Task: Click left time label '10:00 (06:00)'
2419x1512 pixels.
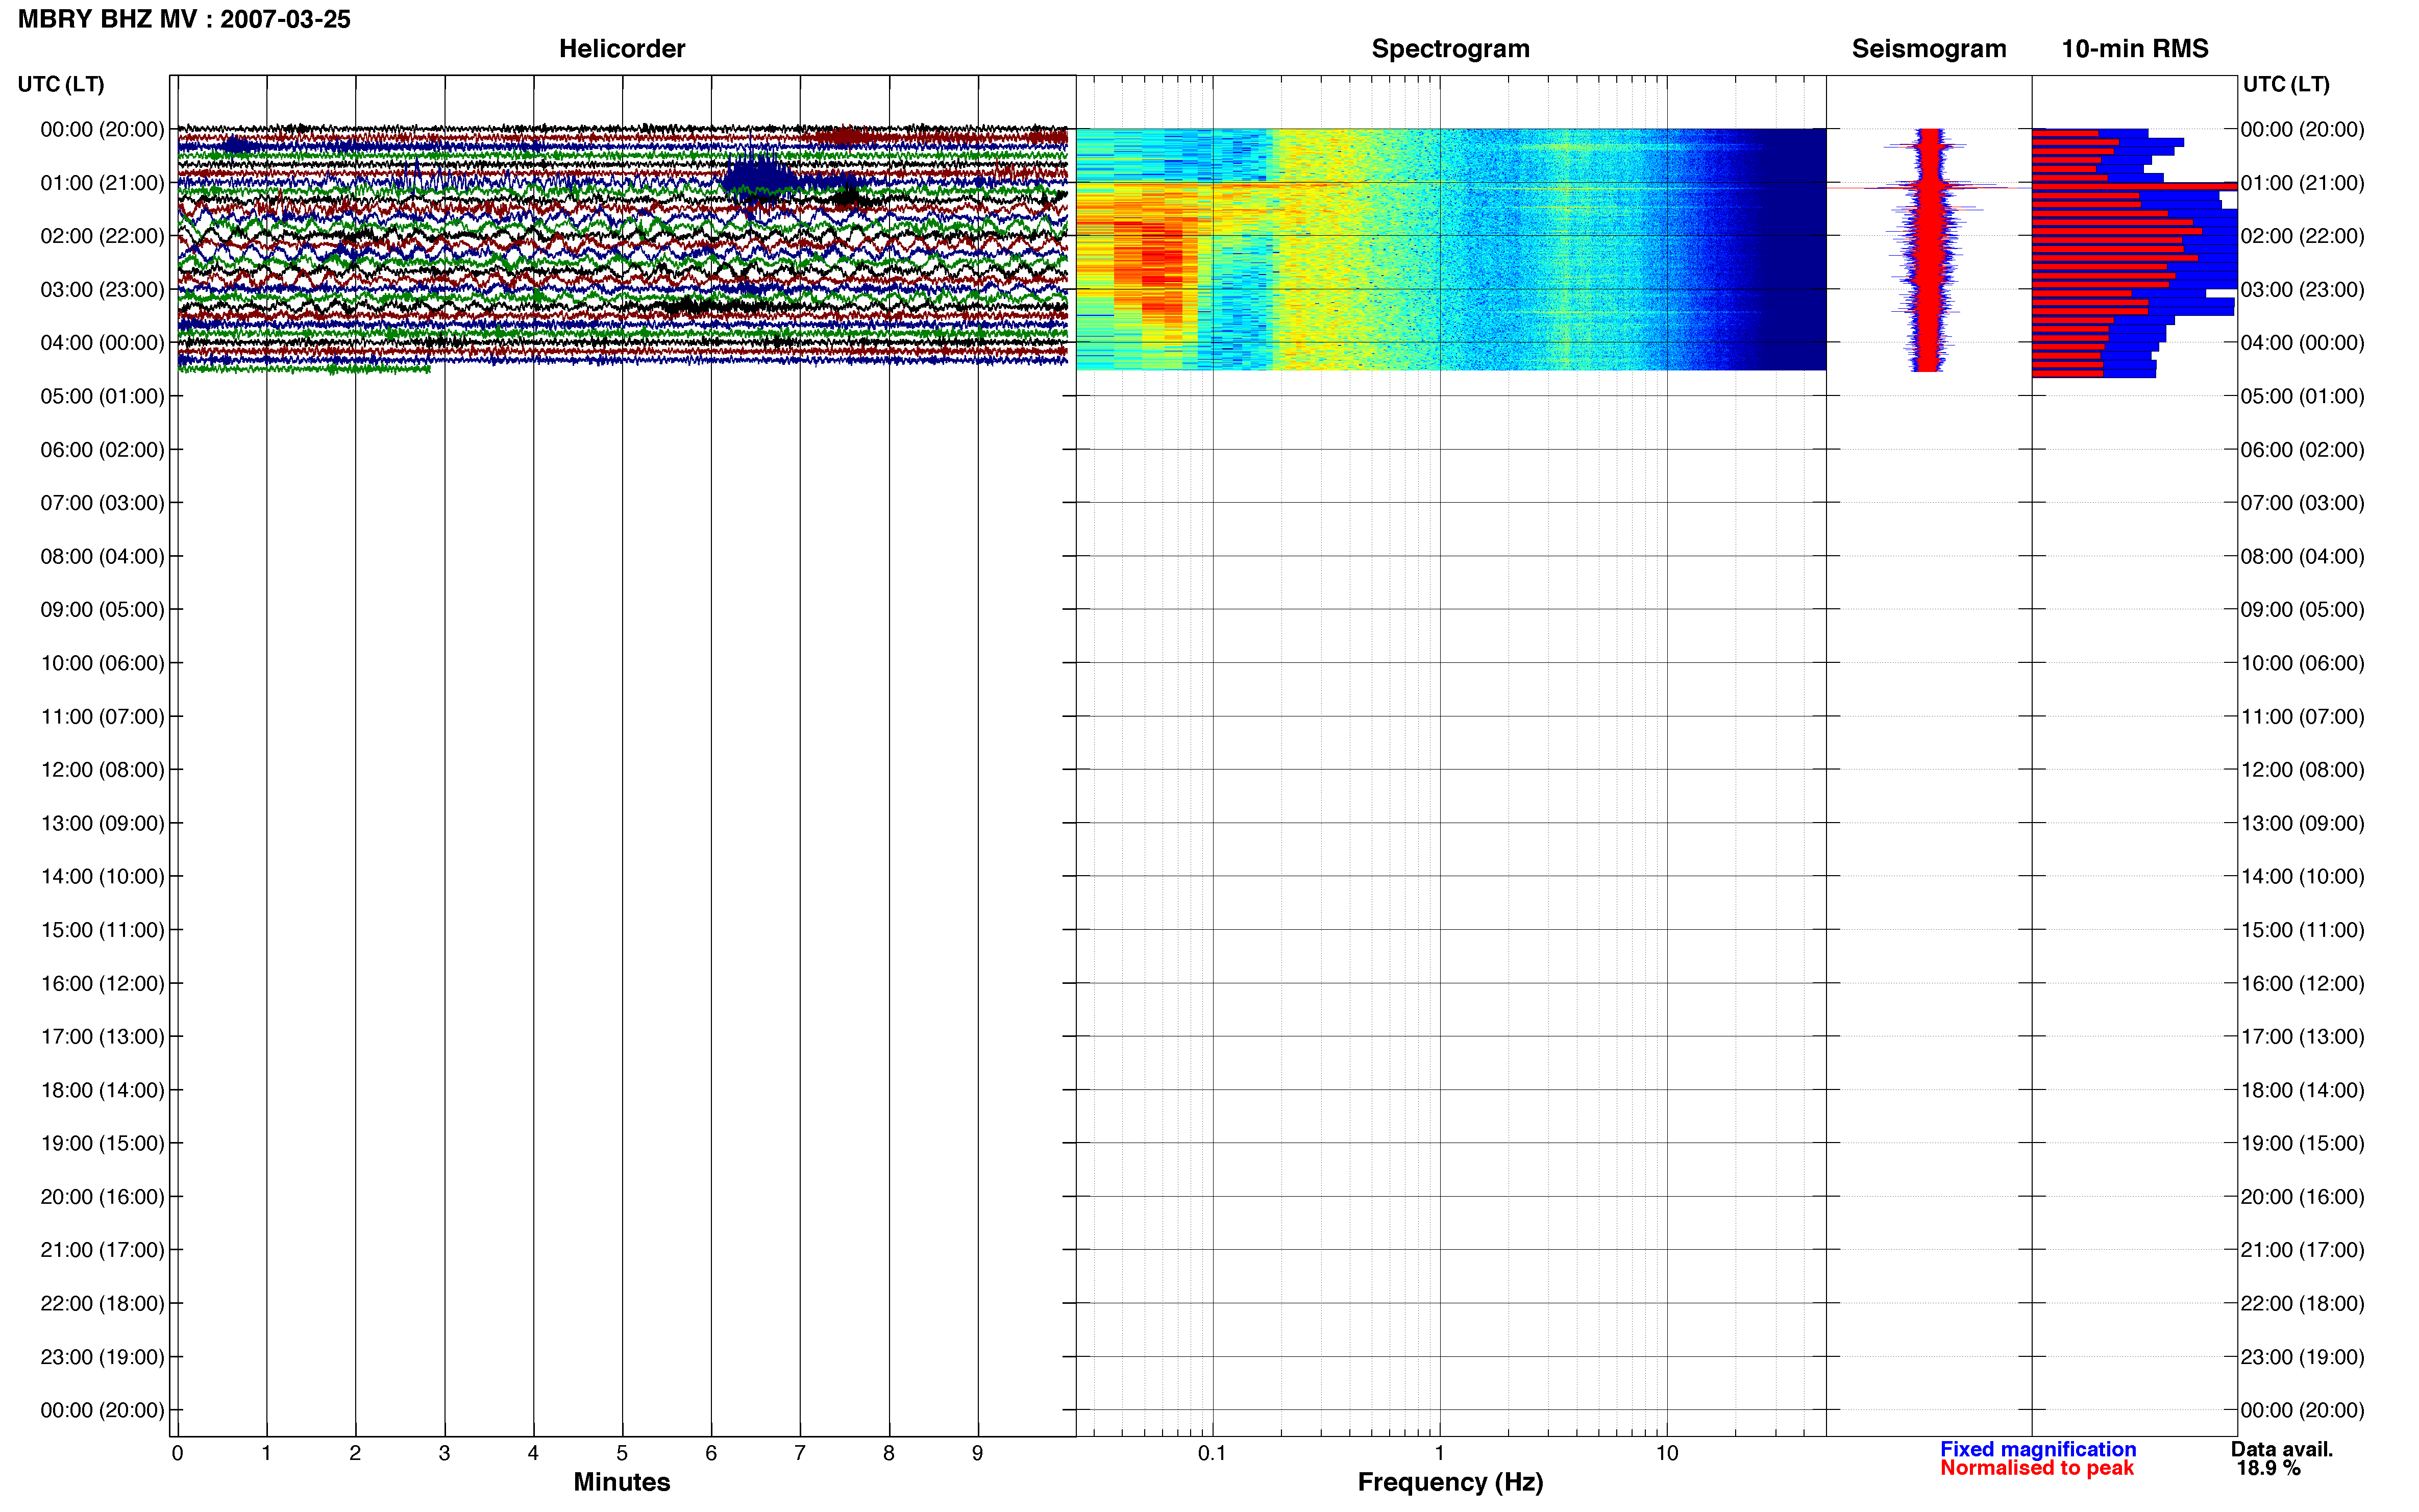Action: pos(102,663)
